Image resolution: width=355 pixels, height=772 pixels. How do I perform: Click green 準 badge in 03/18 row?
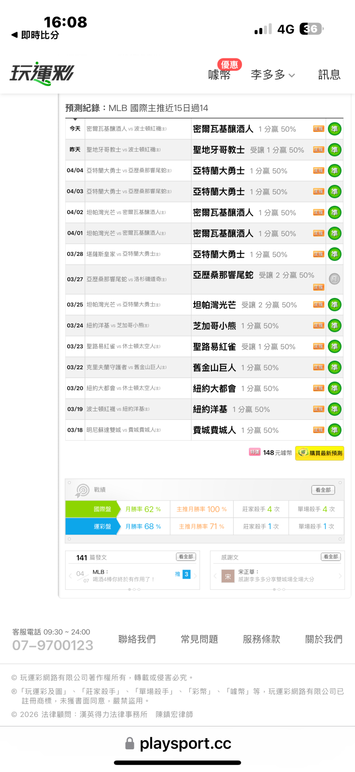(335, 430)
